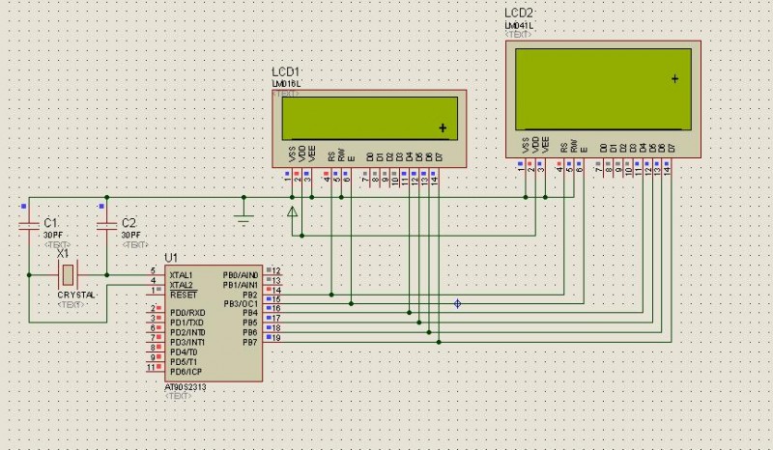Click the XTAL1 pin on U1
Image resolution: width=773 pixels, height=450 pixels.
point(181,275)
